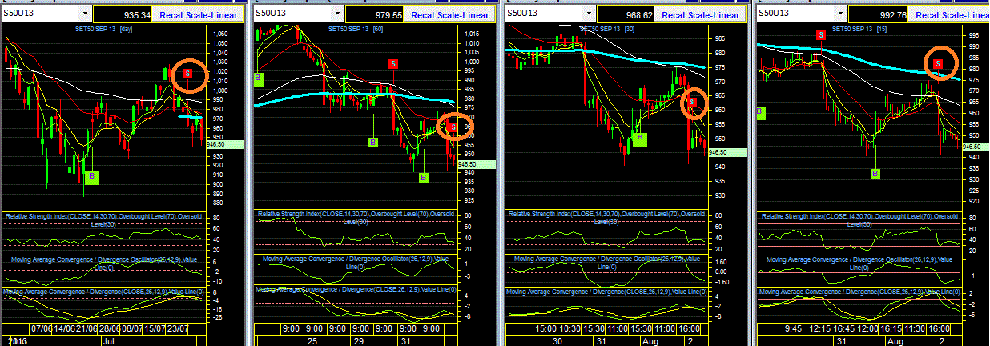Select the lowest B marker on the [60] chart
The image size is (990, 346).
[424, 176]
